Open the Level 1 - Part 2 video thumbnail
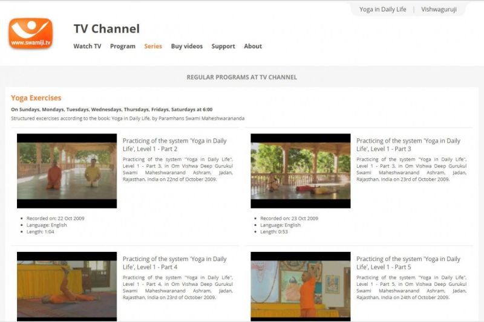The image size is (484, 322). 67,171
